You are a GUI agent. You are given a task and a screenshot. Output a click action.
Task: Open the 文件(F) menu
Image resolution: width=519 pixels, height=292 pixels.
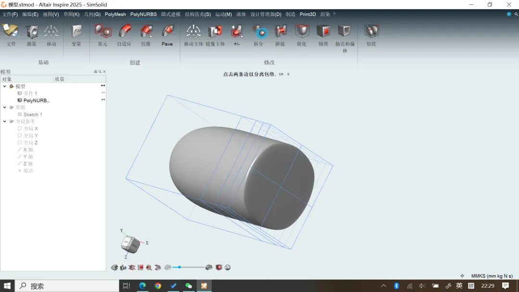pyautogui.click(x=10, y=14)
